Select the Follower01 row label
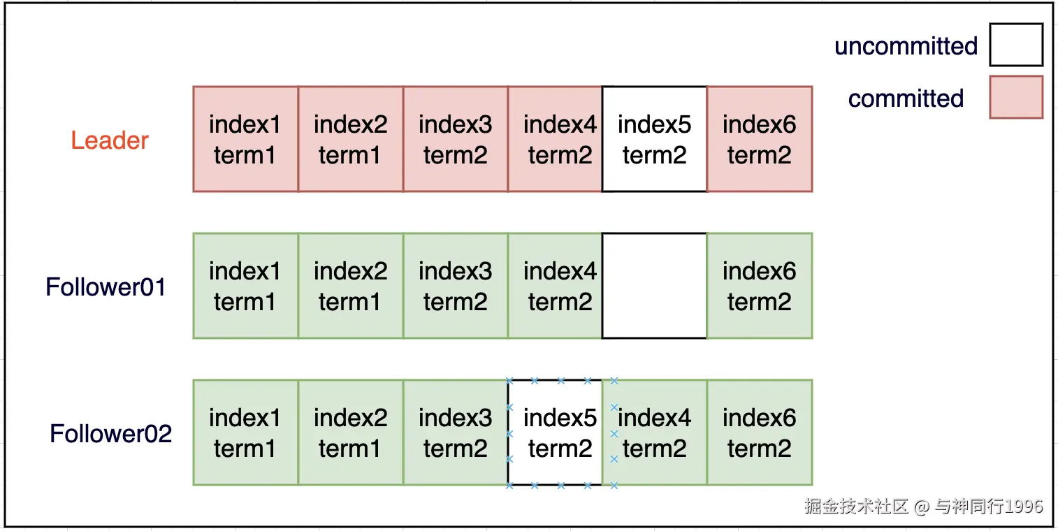Screen dimensions: 1058x531 [106, 287]
